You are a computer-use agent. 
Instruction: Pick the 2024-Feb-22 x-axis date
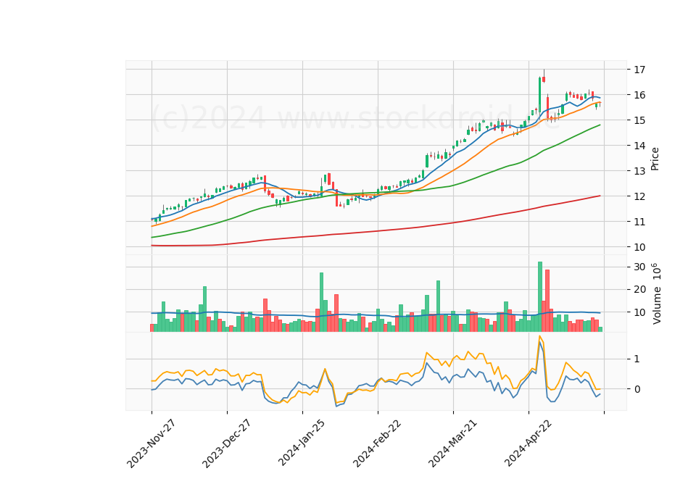(x=377, y=443)
